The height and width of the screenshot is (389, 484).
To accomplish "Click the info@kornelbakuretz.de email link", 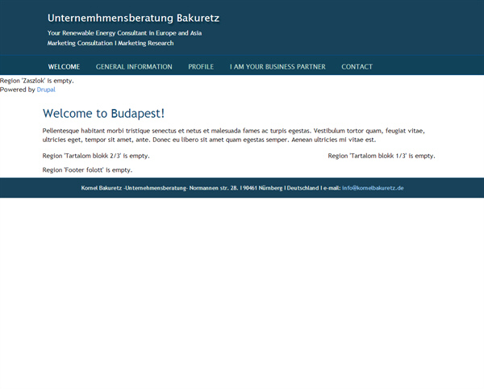I will (373, 188).
